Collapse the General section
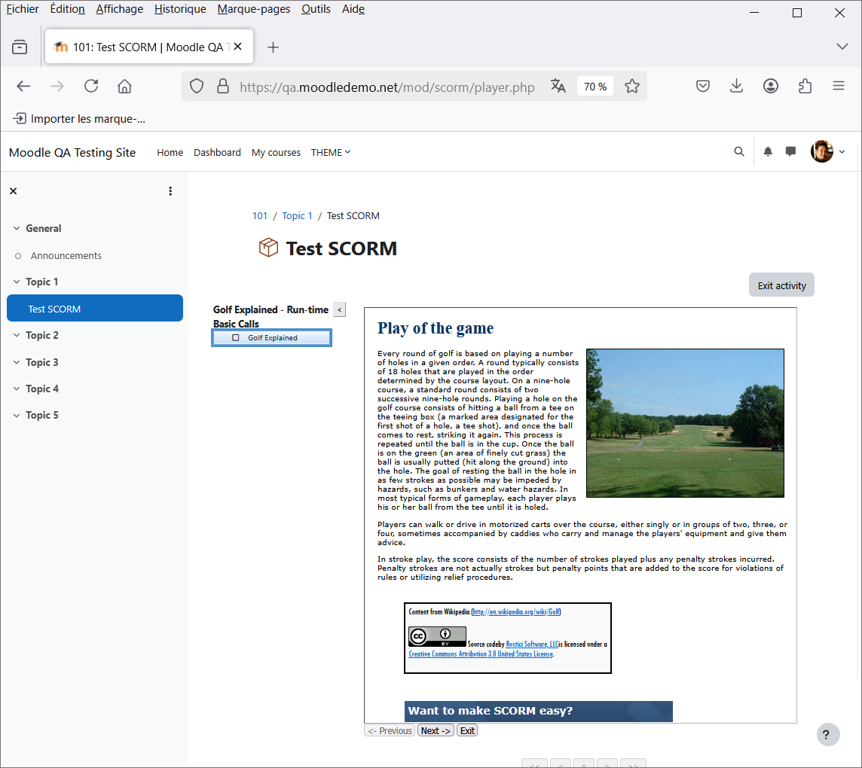 coord(17,228)
